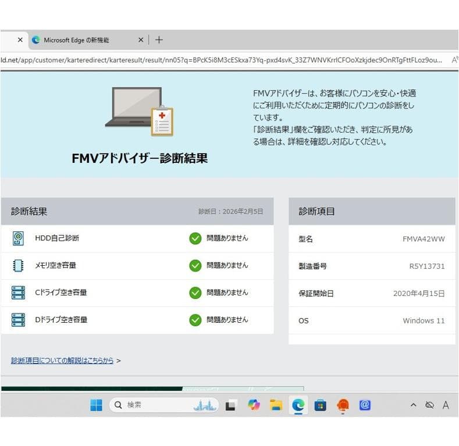
Task: Click the search highlight graphic in taskbar search
Action: click(205, 405)
